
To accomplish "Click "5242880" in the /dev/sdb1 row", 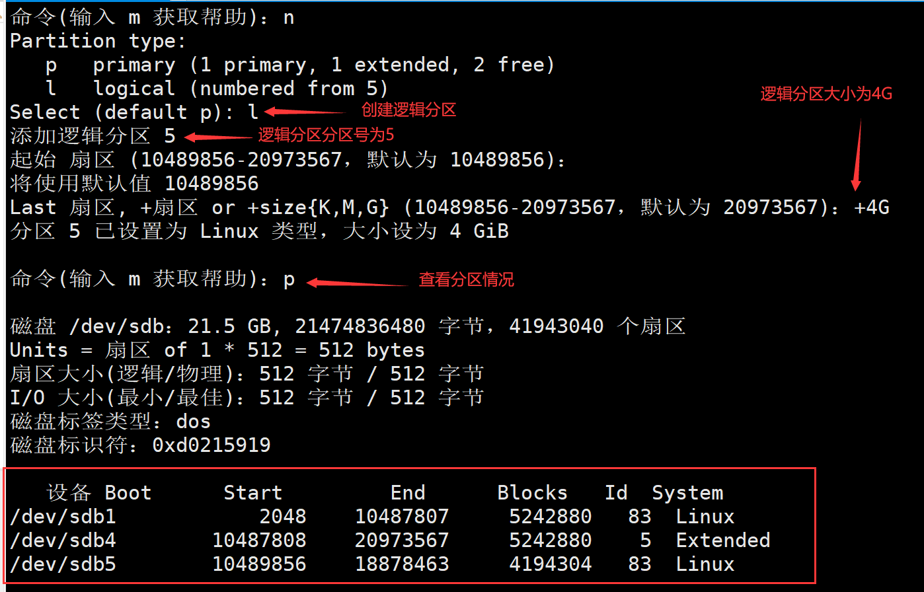I will (x=551, y=517).
